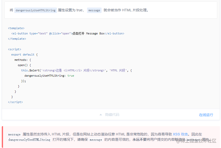Toggle dangerouslyUseHTMLString value true in code
Viewport: 221px width, 148px height.
[x=70, y=76]
